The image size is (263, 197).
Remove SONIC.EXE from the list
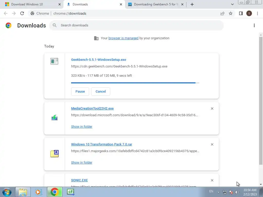click(x=212, y=180)
